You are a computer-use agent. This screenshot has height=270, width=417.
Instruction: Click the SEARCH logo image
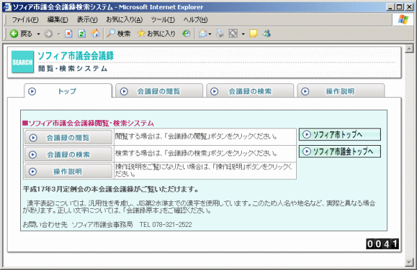pyautogui.click(x=23, y=62)
